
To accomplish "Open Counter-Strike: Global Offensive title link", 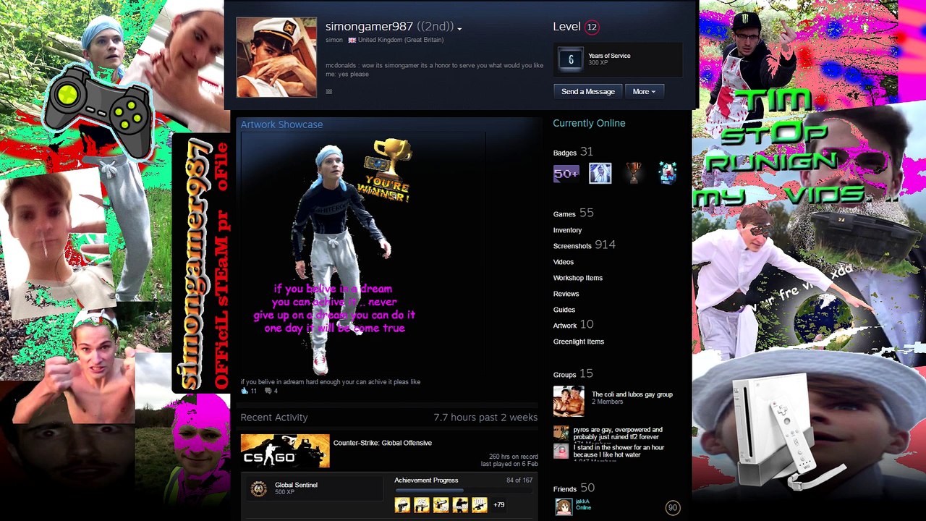I will [383, 443].
